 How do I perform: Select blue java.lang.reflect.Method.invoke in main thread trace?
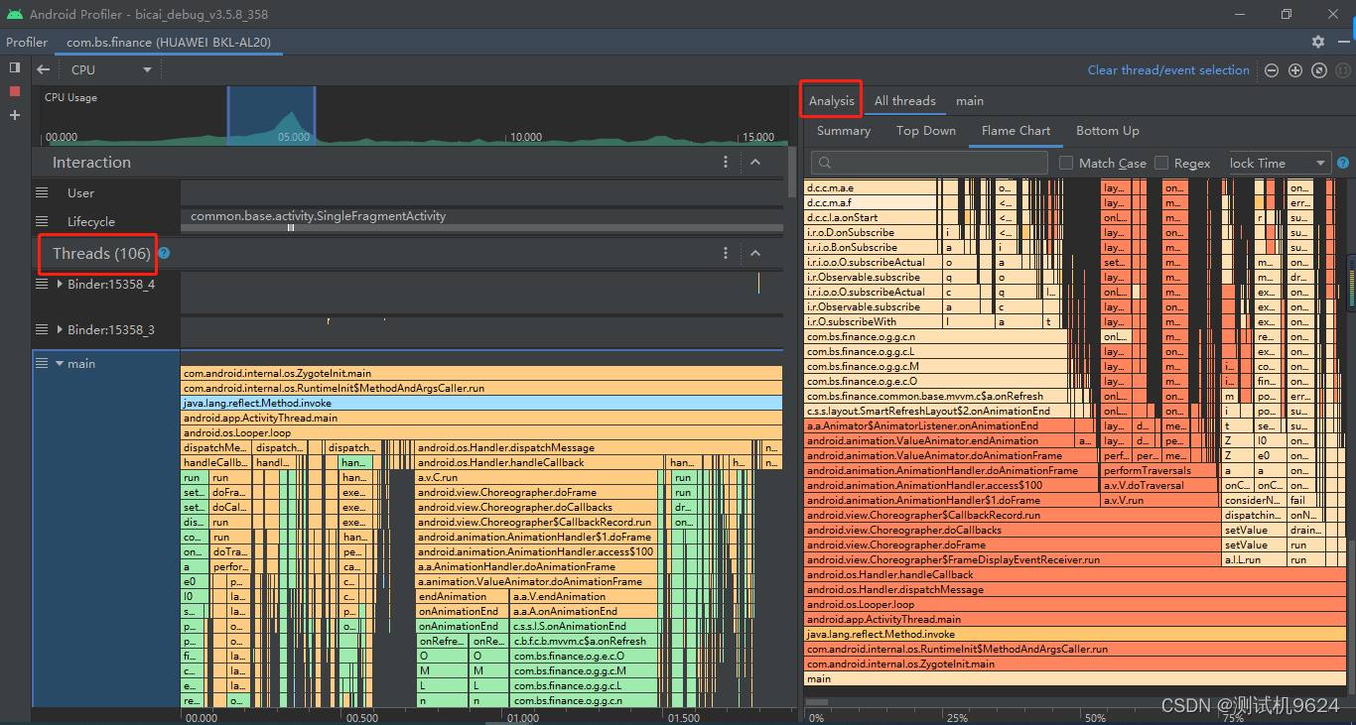point(481,403)
